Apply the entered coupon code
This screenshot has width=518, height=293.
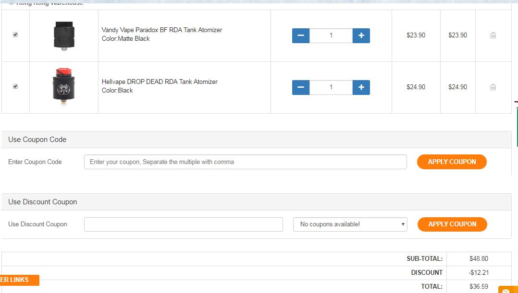pos(452,162)
